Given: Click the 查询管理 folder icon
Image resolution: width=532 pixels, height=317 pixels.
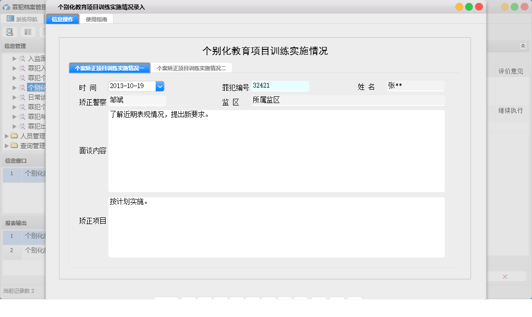Looking at the screenshot, I should [x=14, y=146].
